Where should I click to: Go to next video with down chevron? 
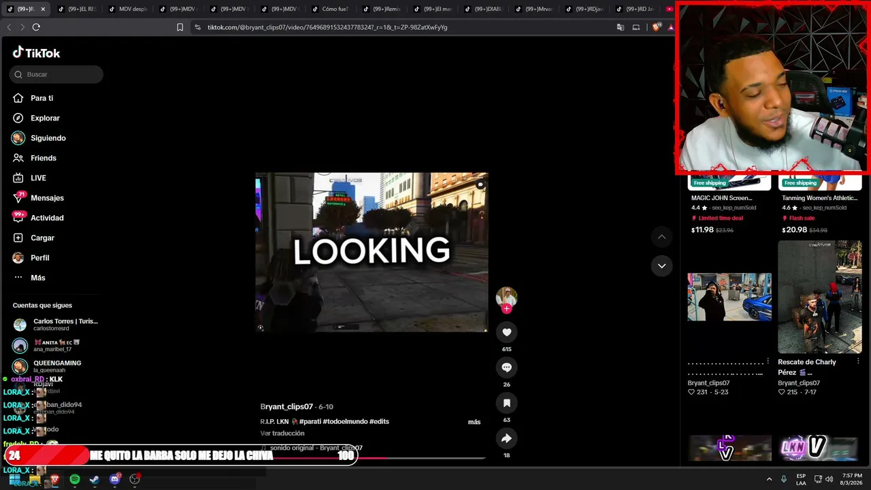pos(661,265)
